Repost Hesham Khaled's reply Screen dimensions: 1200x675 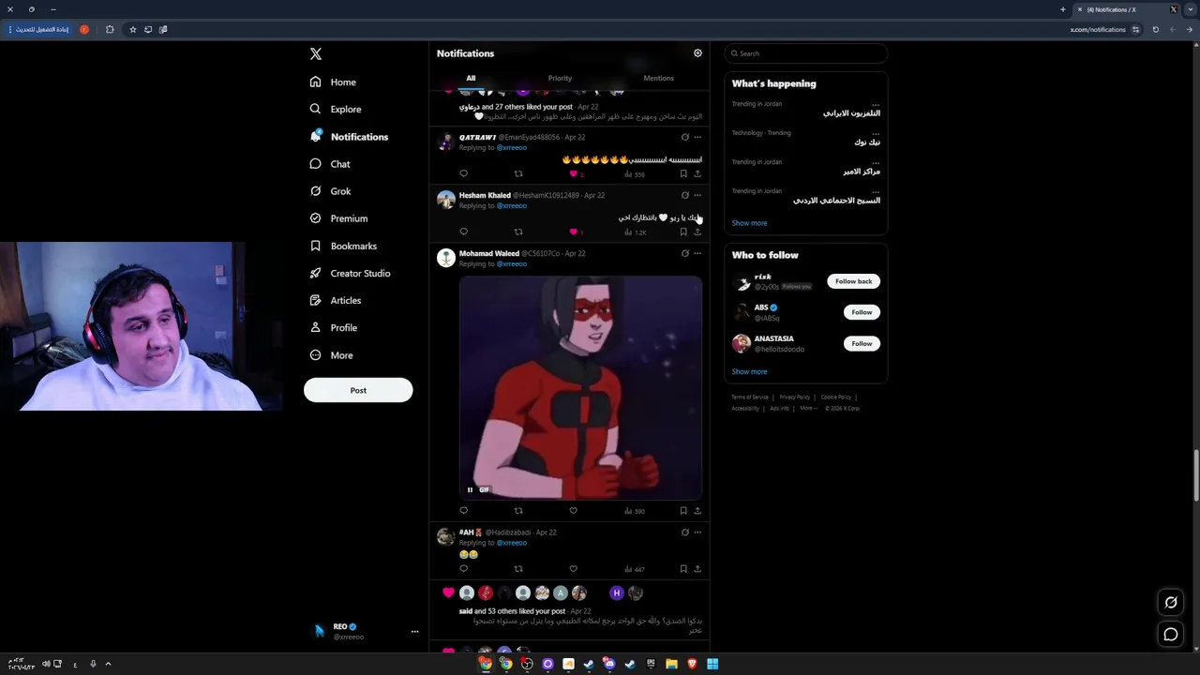pyautogui.click(x=518, y=232)
